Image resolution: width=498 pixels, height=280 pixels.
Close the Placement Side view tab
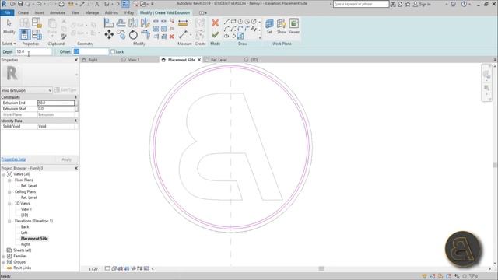tap(199, 60)
